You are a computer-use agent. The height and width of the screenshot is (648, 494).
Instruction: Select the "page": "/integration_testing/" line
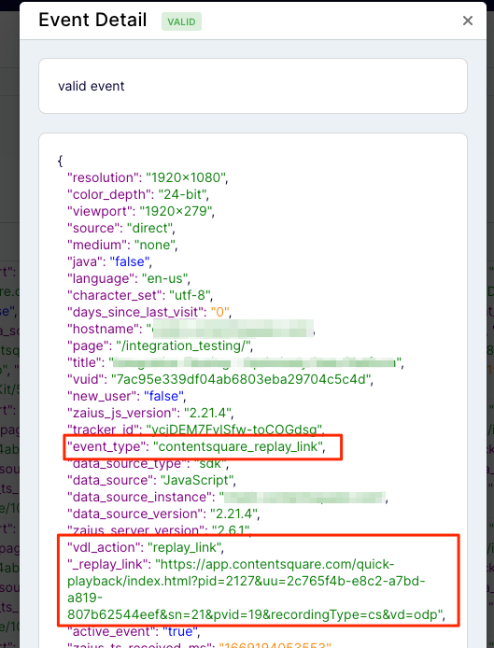coord(160,345)
